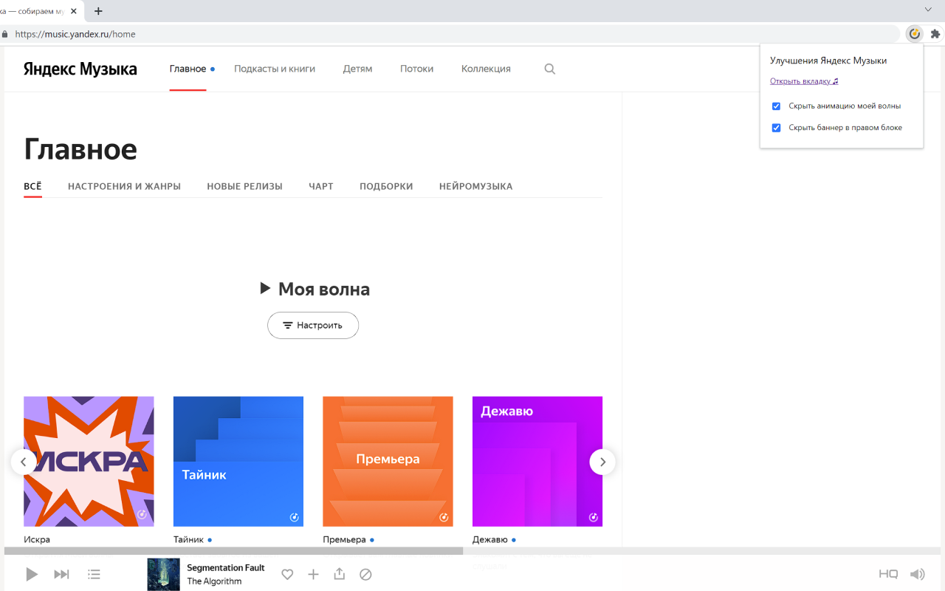Image resolution: width=945 pixels, height=591 pixels.
Task: Open the Тайник playlist cover
Action: [238, 462]
